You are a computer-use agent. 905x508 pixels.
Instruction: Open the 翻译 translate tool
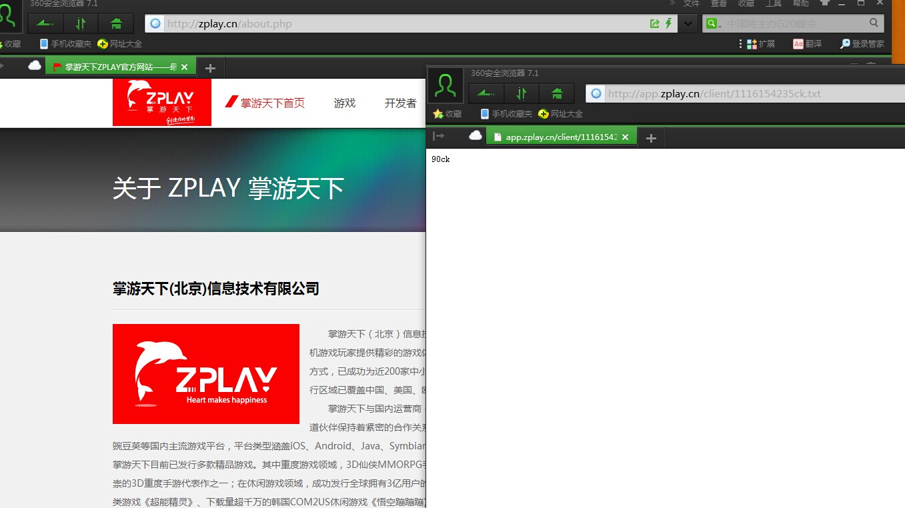coord(807,44)
